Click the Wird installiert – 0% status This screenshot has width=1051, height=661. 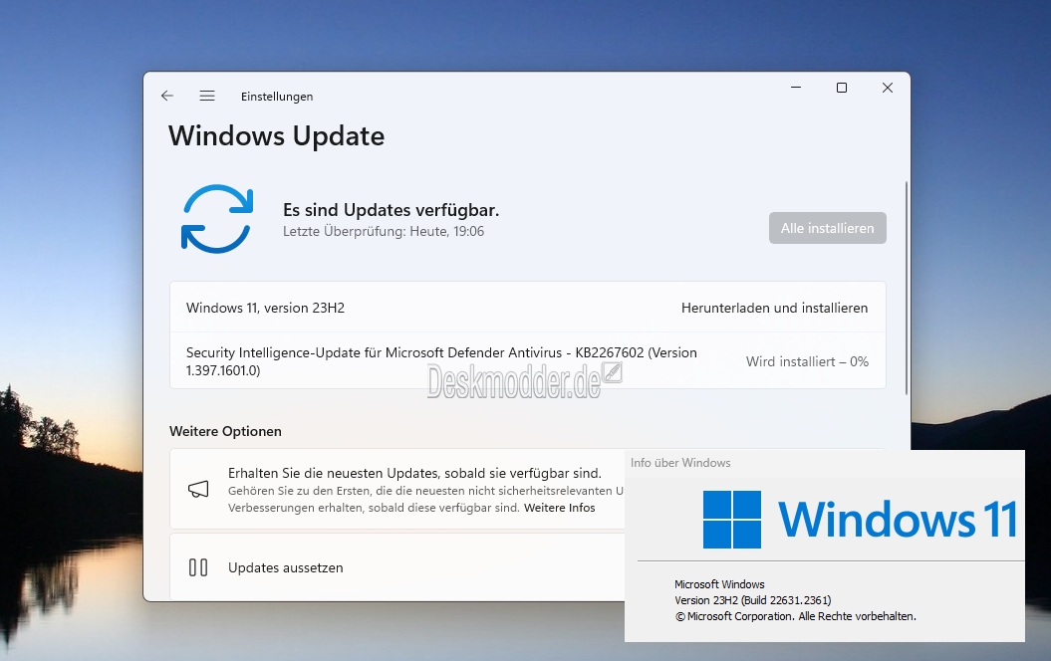[807, 361]
